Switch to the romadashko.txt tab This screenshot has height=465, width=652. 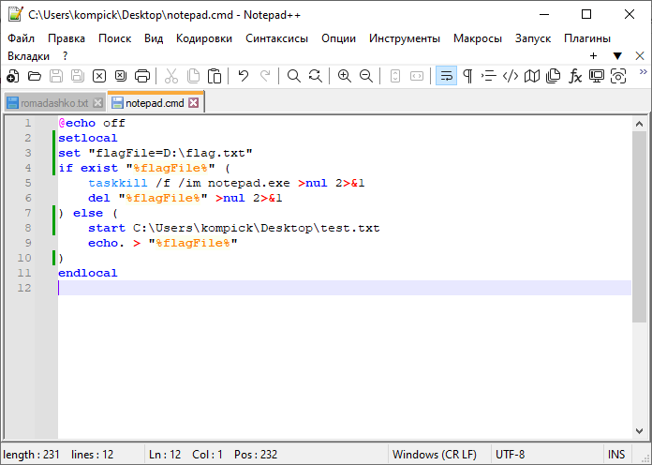pyautogui.click(x=54, y=103)
